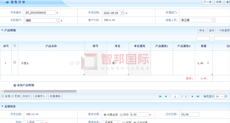Open the 票据类型 dropdown
The width and height of the screenshot is (230, 123).
[112, 122]
